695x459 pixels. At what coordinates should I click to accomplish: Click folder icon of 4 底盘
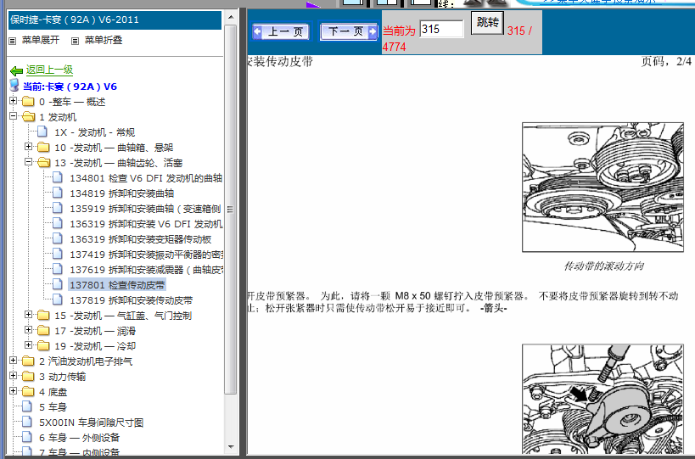(x=28, y=392)
